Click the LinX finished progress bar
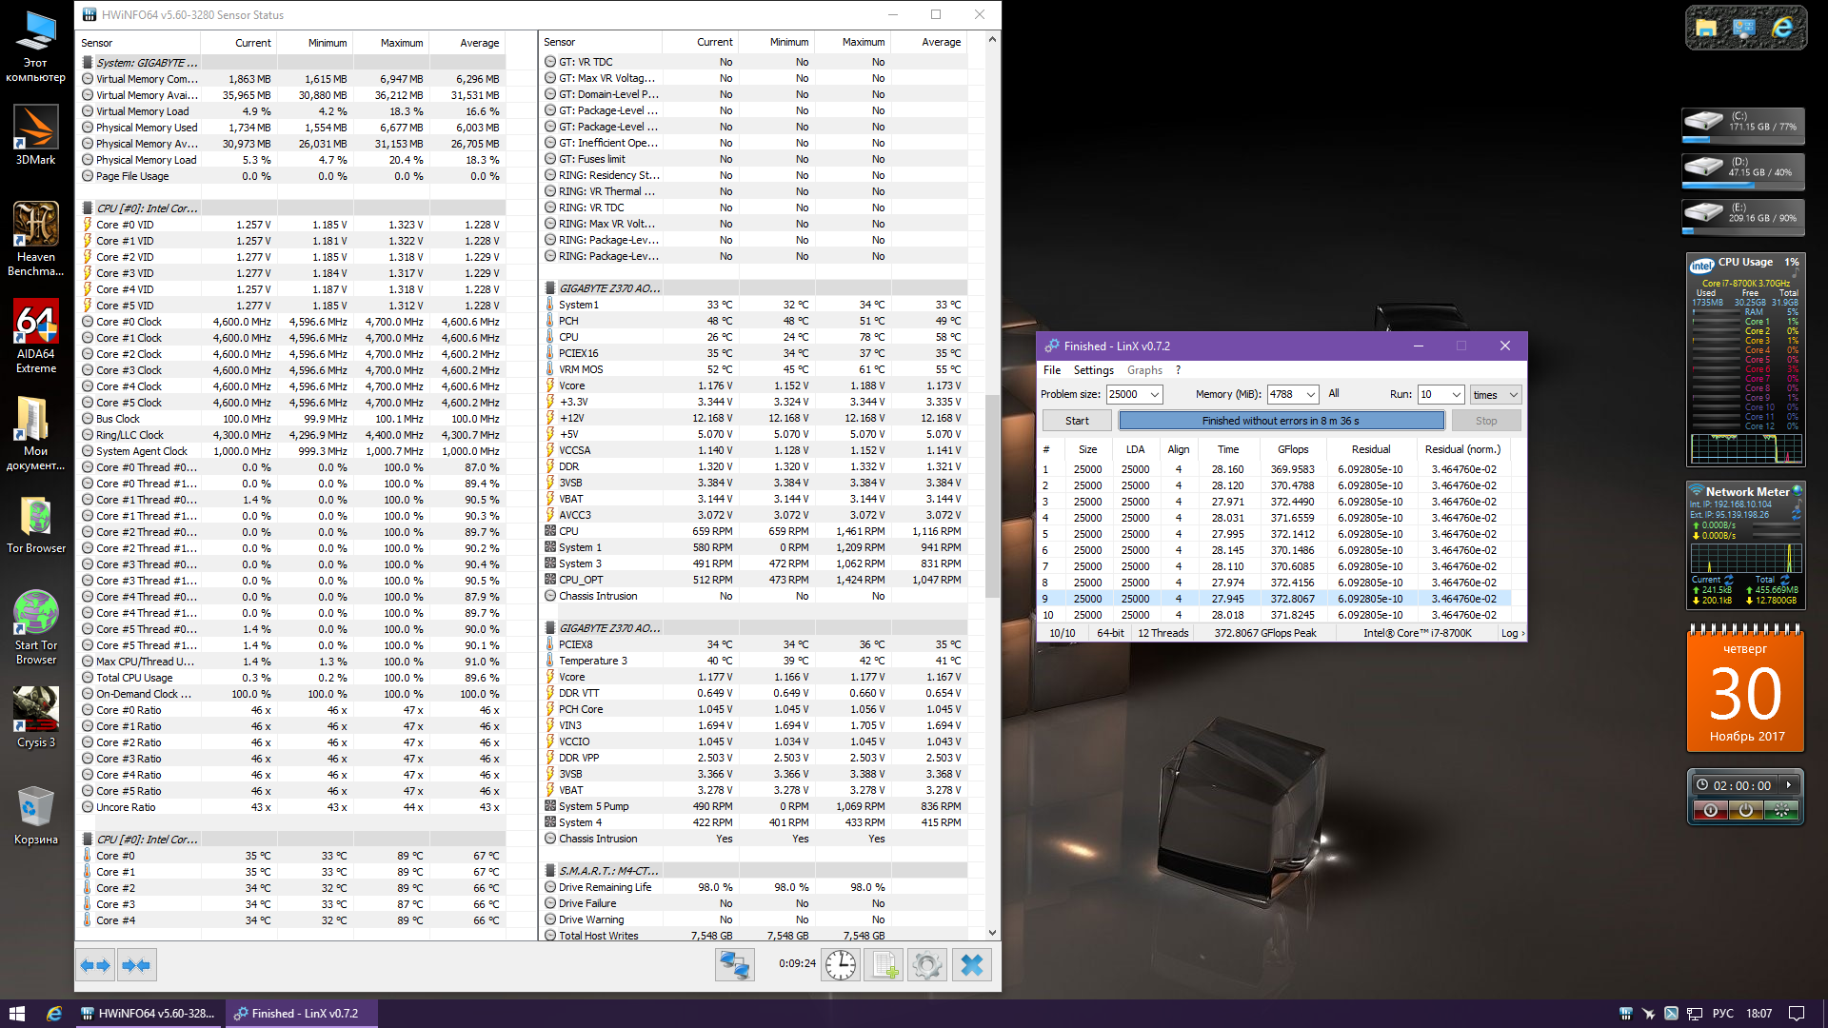The width and height of the screenshot is (1828, 1028). pyautogui.click(x=1281, y=421)
